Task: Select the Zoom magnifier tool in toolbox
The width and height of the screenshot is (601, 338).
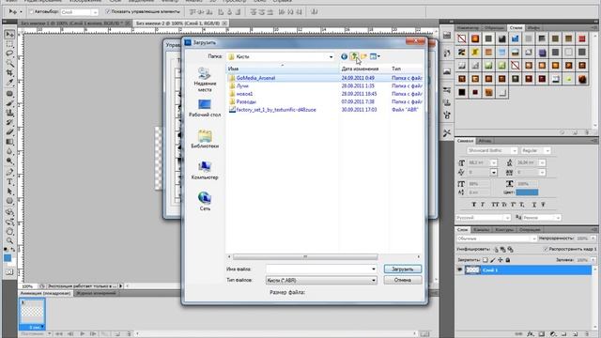Action: [x=9, y=240]
